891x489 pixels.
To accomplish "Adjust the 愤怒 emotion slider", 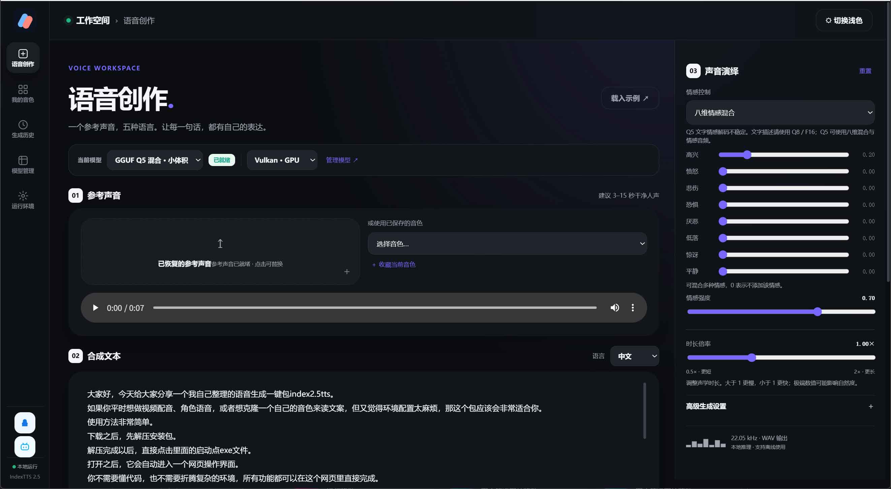I will click(784, 171).
